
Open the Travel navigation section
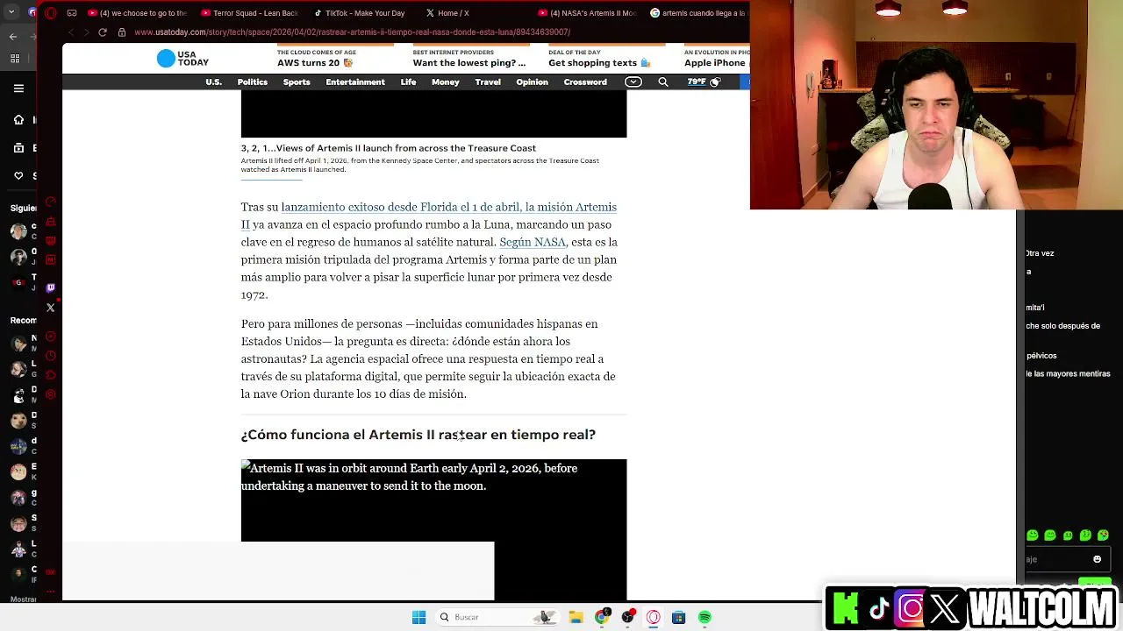click(x=488, y=82)
